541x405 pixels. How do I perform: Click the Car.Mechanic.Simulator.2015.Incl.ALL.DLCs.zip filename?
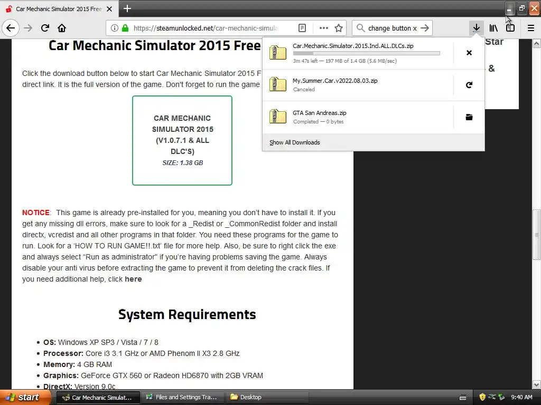point(353,46)
